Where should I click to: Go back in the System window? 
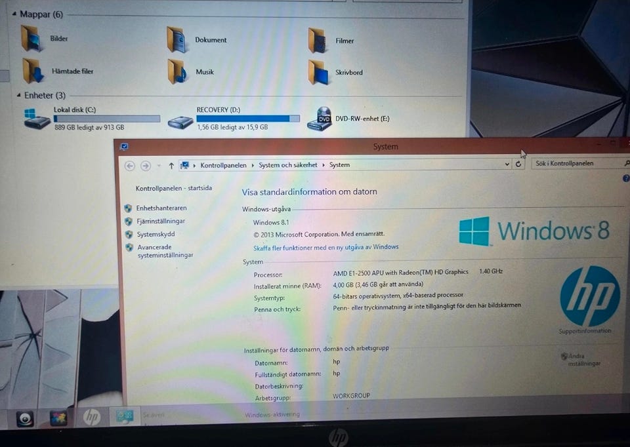click(x=130, y=166)
